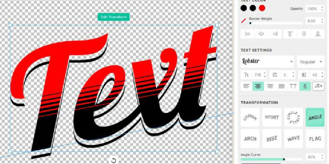Click the rotate handle below the text
Image resolution: width=329 pixels, height=164 pixels.
(x=114, y=161)
